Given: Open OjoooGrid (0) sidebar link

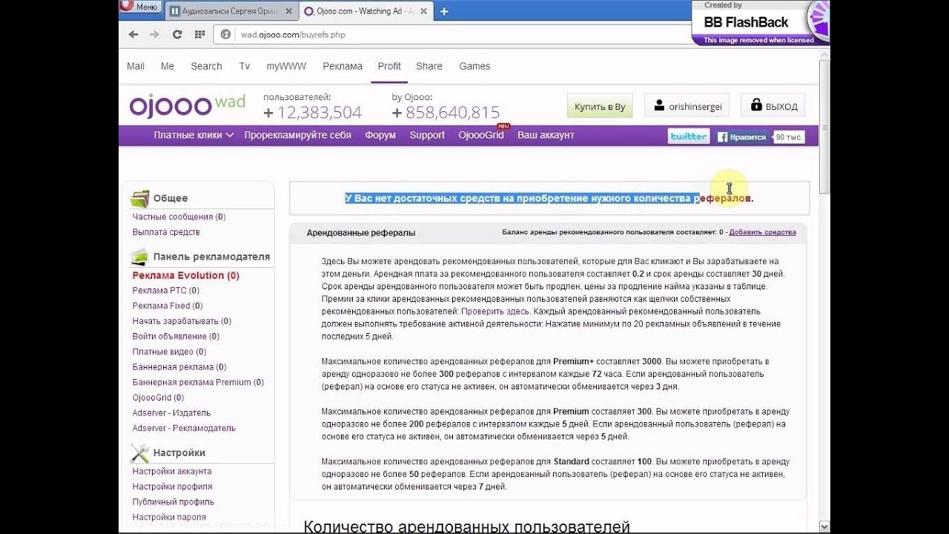Looking at the screenshot, I should (x=158, y=398).
